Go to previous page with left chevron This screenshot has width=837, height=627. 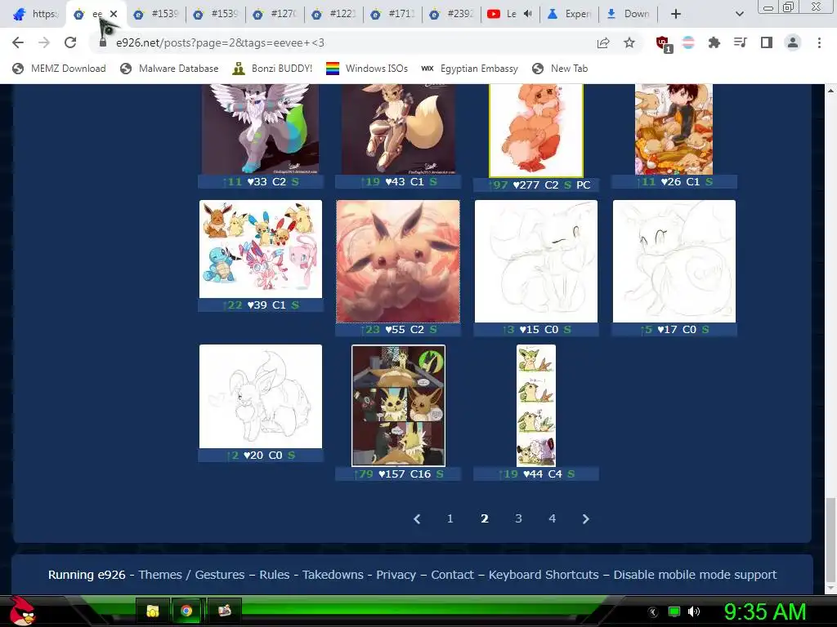[417, 518]
